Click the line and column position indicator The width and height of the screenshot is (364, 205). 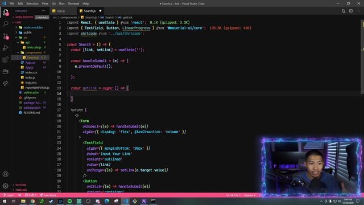click(x=233, y=195)
